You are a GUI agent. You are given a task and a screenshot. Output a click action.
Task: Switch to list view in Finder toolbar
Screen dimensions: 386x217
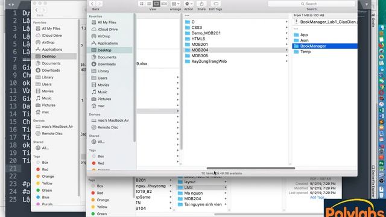pos(149,4)
